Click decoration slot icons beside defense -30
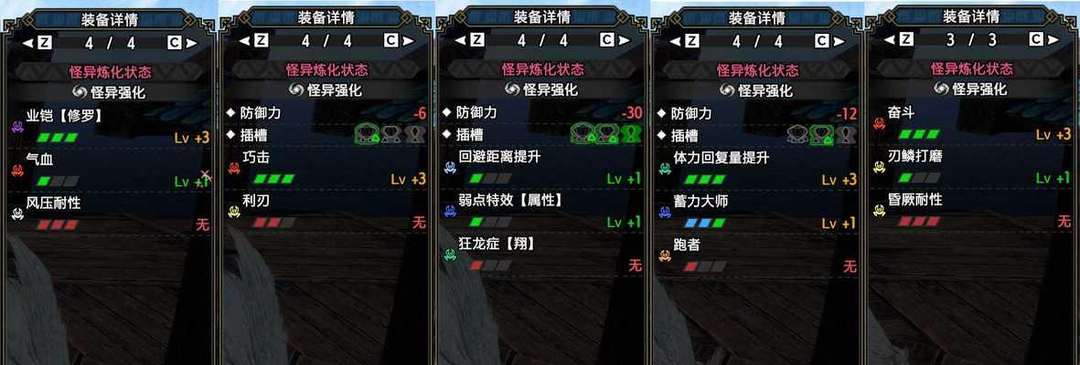Image resolution: width=1080 pixels, height=365 pixels. point(604,133)
